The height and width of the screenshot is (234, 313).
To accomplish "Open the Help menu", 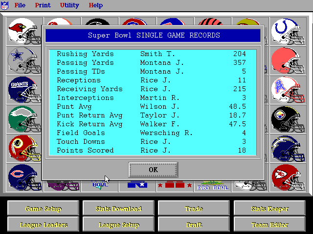I will [96, 5].
